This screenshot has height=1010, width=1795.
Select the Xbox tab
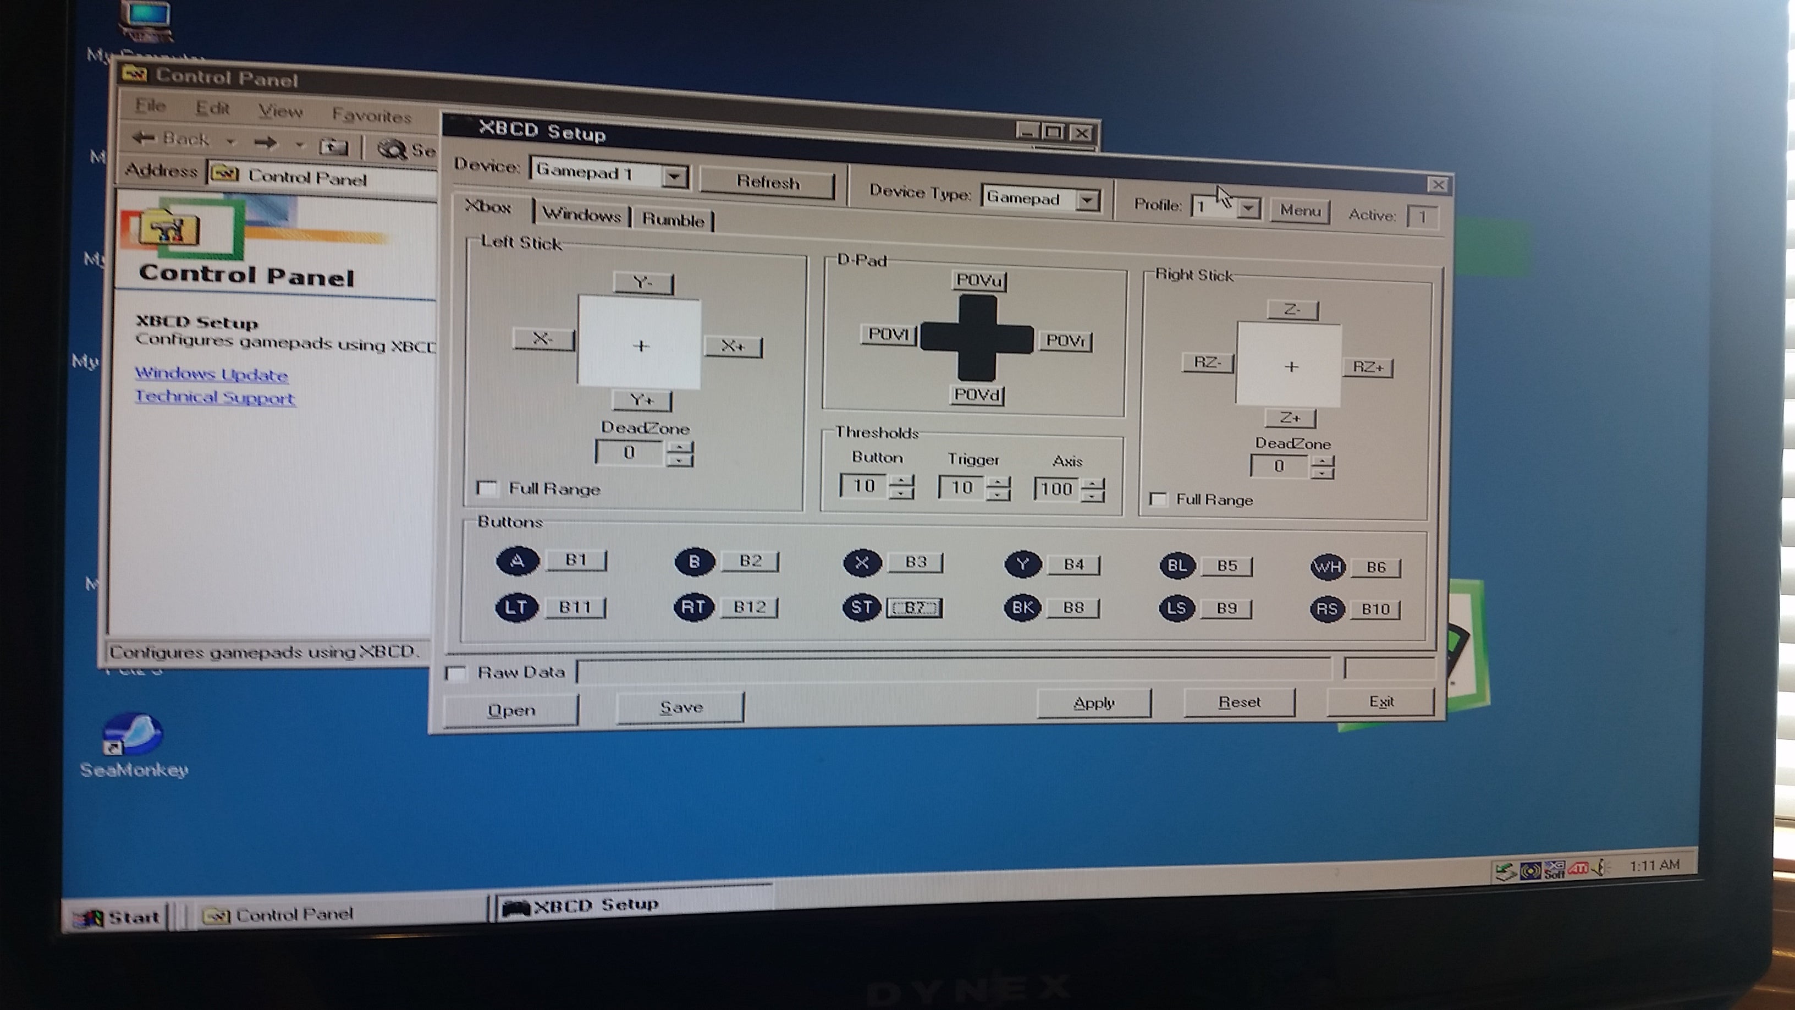pos(488,207)
